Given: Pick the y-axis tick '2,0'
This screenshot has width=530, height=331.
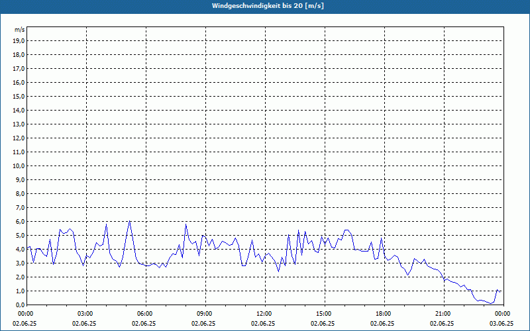Looking at the screenshot, I should [x=21, y=277].
